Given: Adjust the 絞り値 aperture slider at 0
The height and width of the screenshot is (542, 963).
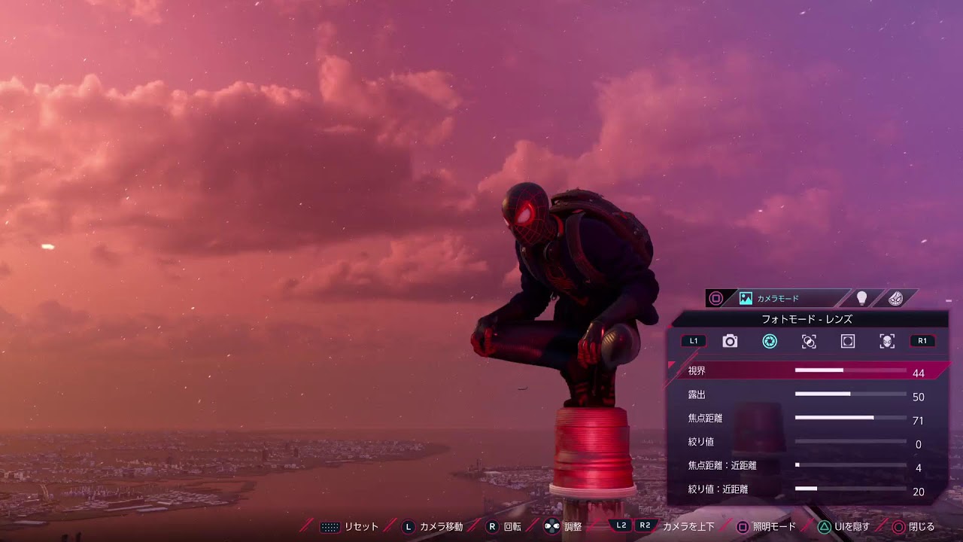Looking at the screenshot, I should [x=850, y=441].
